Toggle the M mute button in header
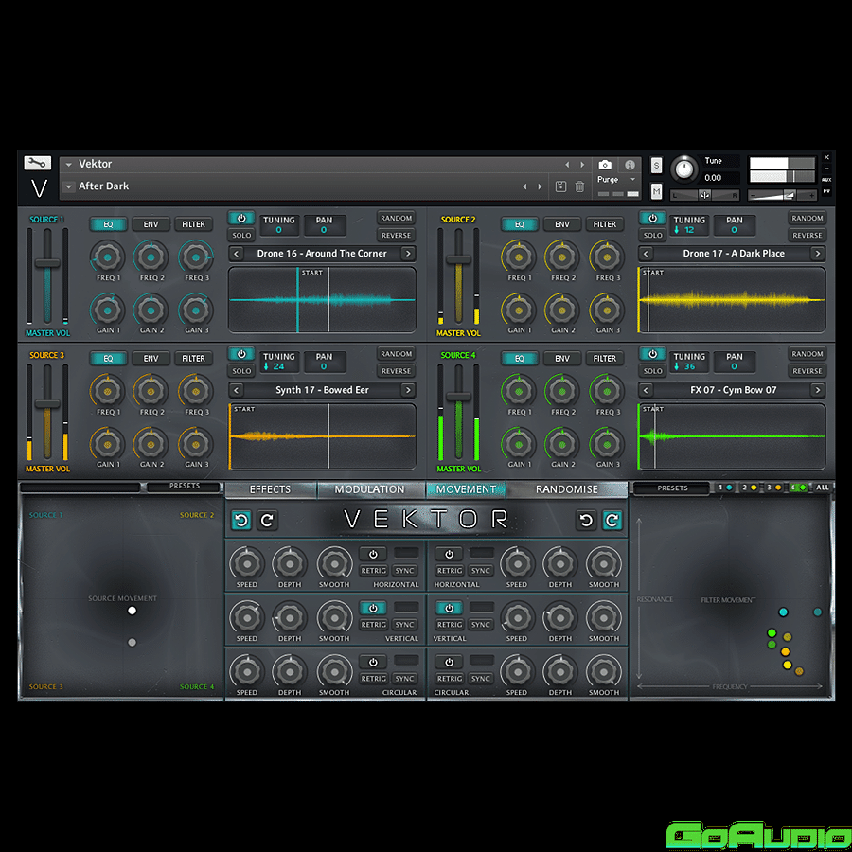Image resolution: width=852 pixels, height=852 pixels. (x=656, y=191)
